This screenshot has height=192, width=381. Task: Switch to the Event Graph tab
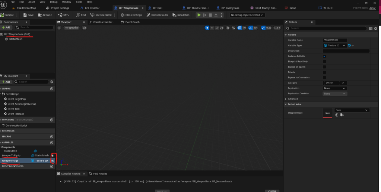[132, 22]
